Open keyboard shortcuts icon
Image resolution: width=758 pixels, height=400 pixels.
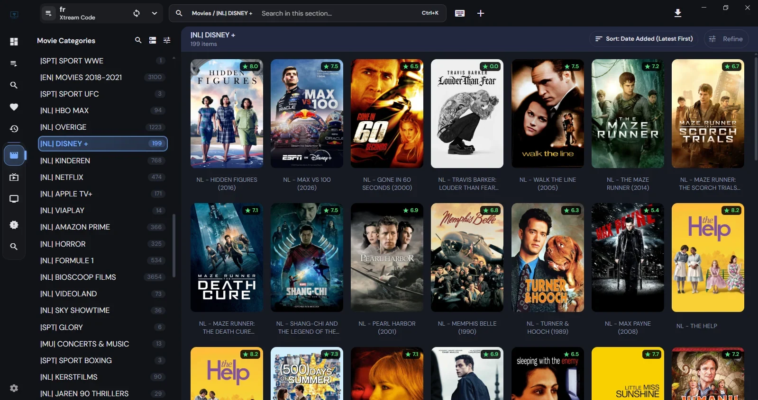[x=460, y=13]
